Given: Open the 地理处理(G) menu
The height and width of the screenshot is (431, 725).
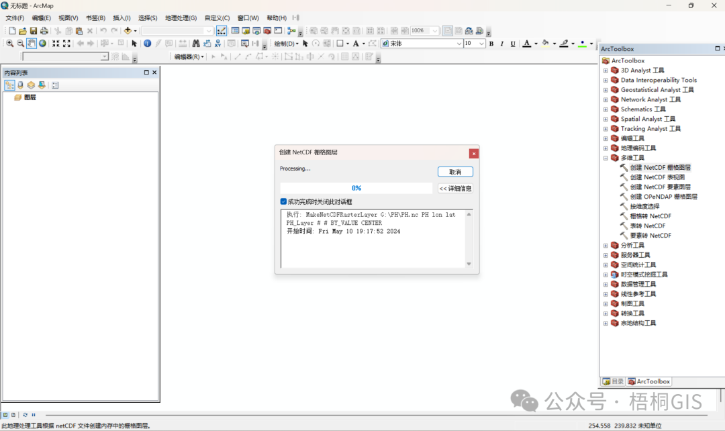Looking at the screenshot, I should click(181, 18).
